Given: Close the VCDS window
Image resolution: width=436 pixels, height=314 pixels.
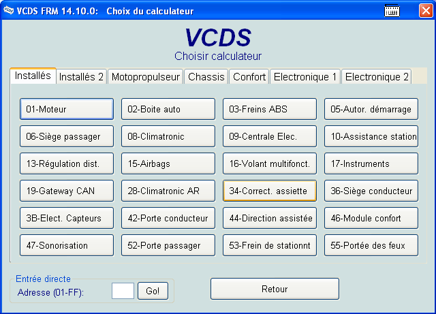Looking at the screenshot, I should (426, 11).
